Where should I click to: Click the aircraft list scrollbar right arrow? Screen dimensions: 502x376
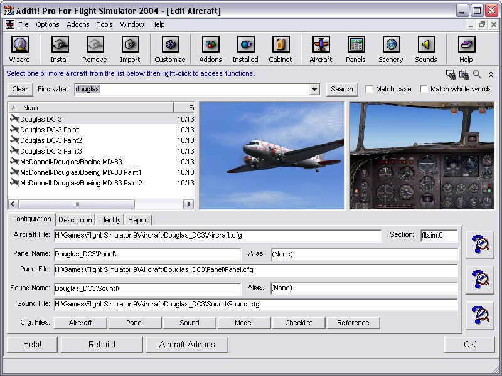click(189, 204)
